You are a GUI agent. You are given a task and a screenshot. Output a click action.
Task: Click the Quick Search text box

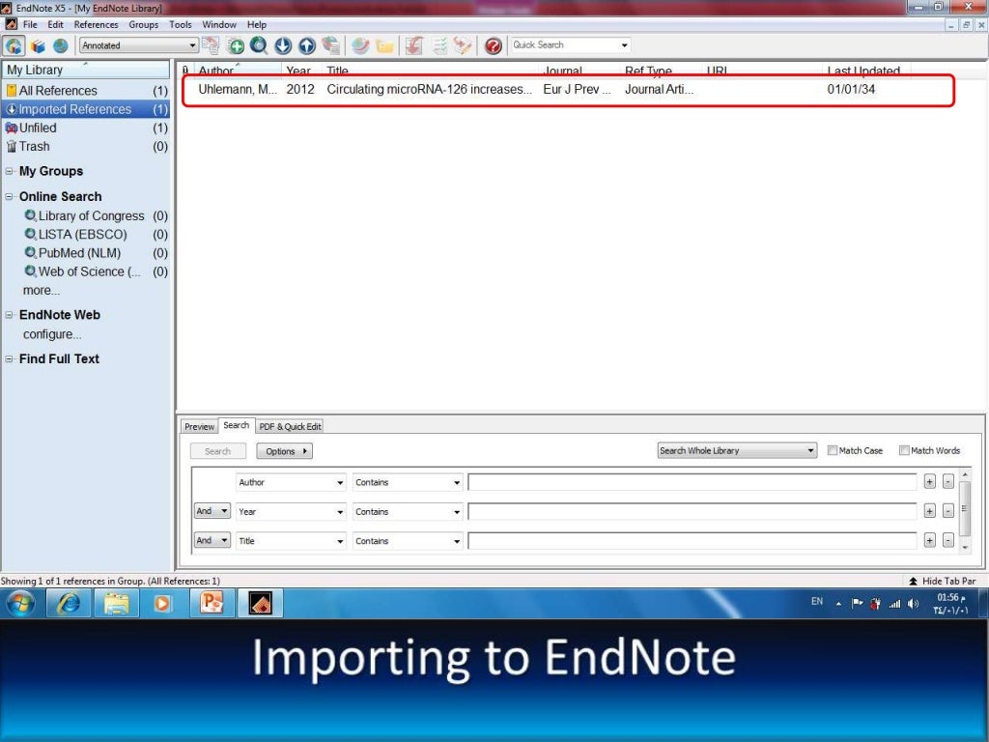pyautogui.click(x=564, y=45)
